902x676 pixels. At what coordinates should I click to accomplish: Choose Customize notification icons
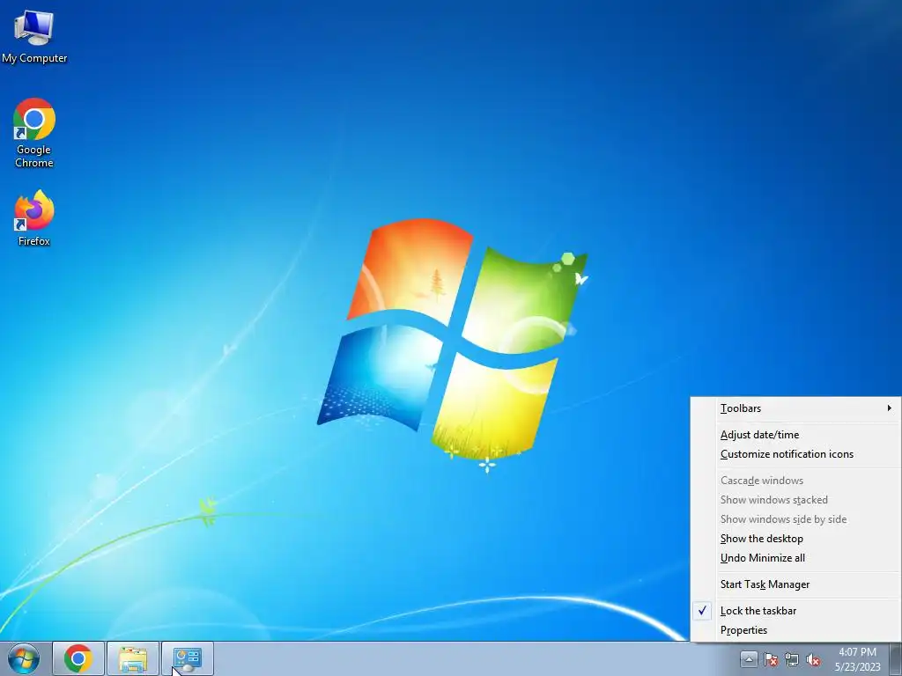coord(796,454)
